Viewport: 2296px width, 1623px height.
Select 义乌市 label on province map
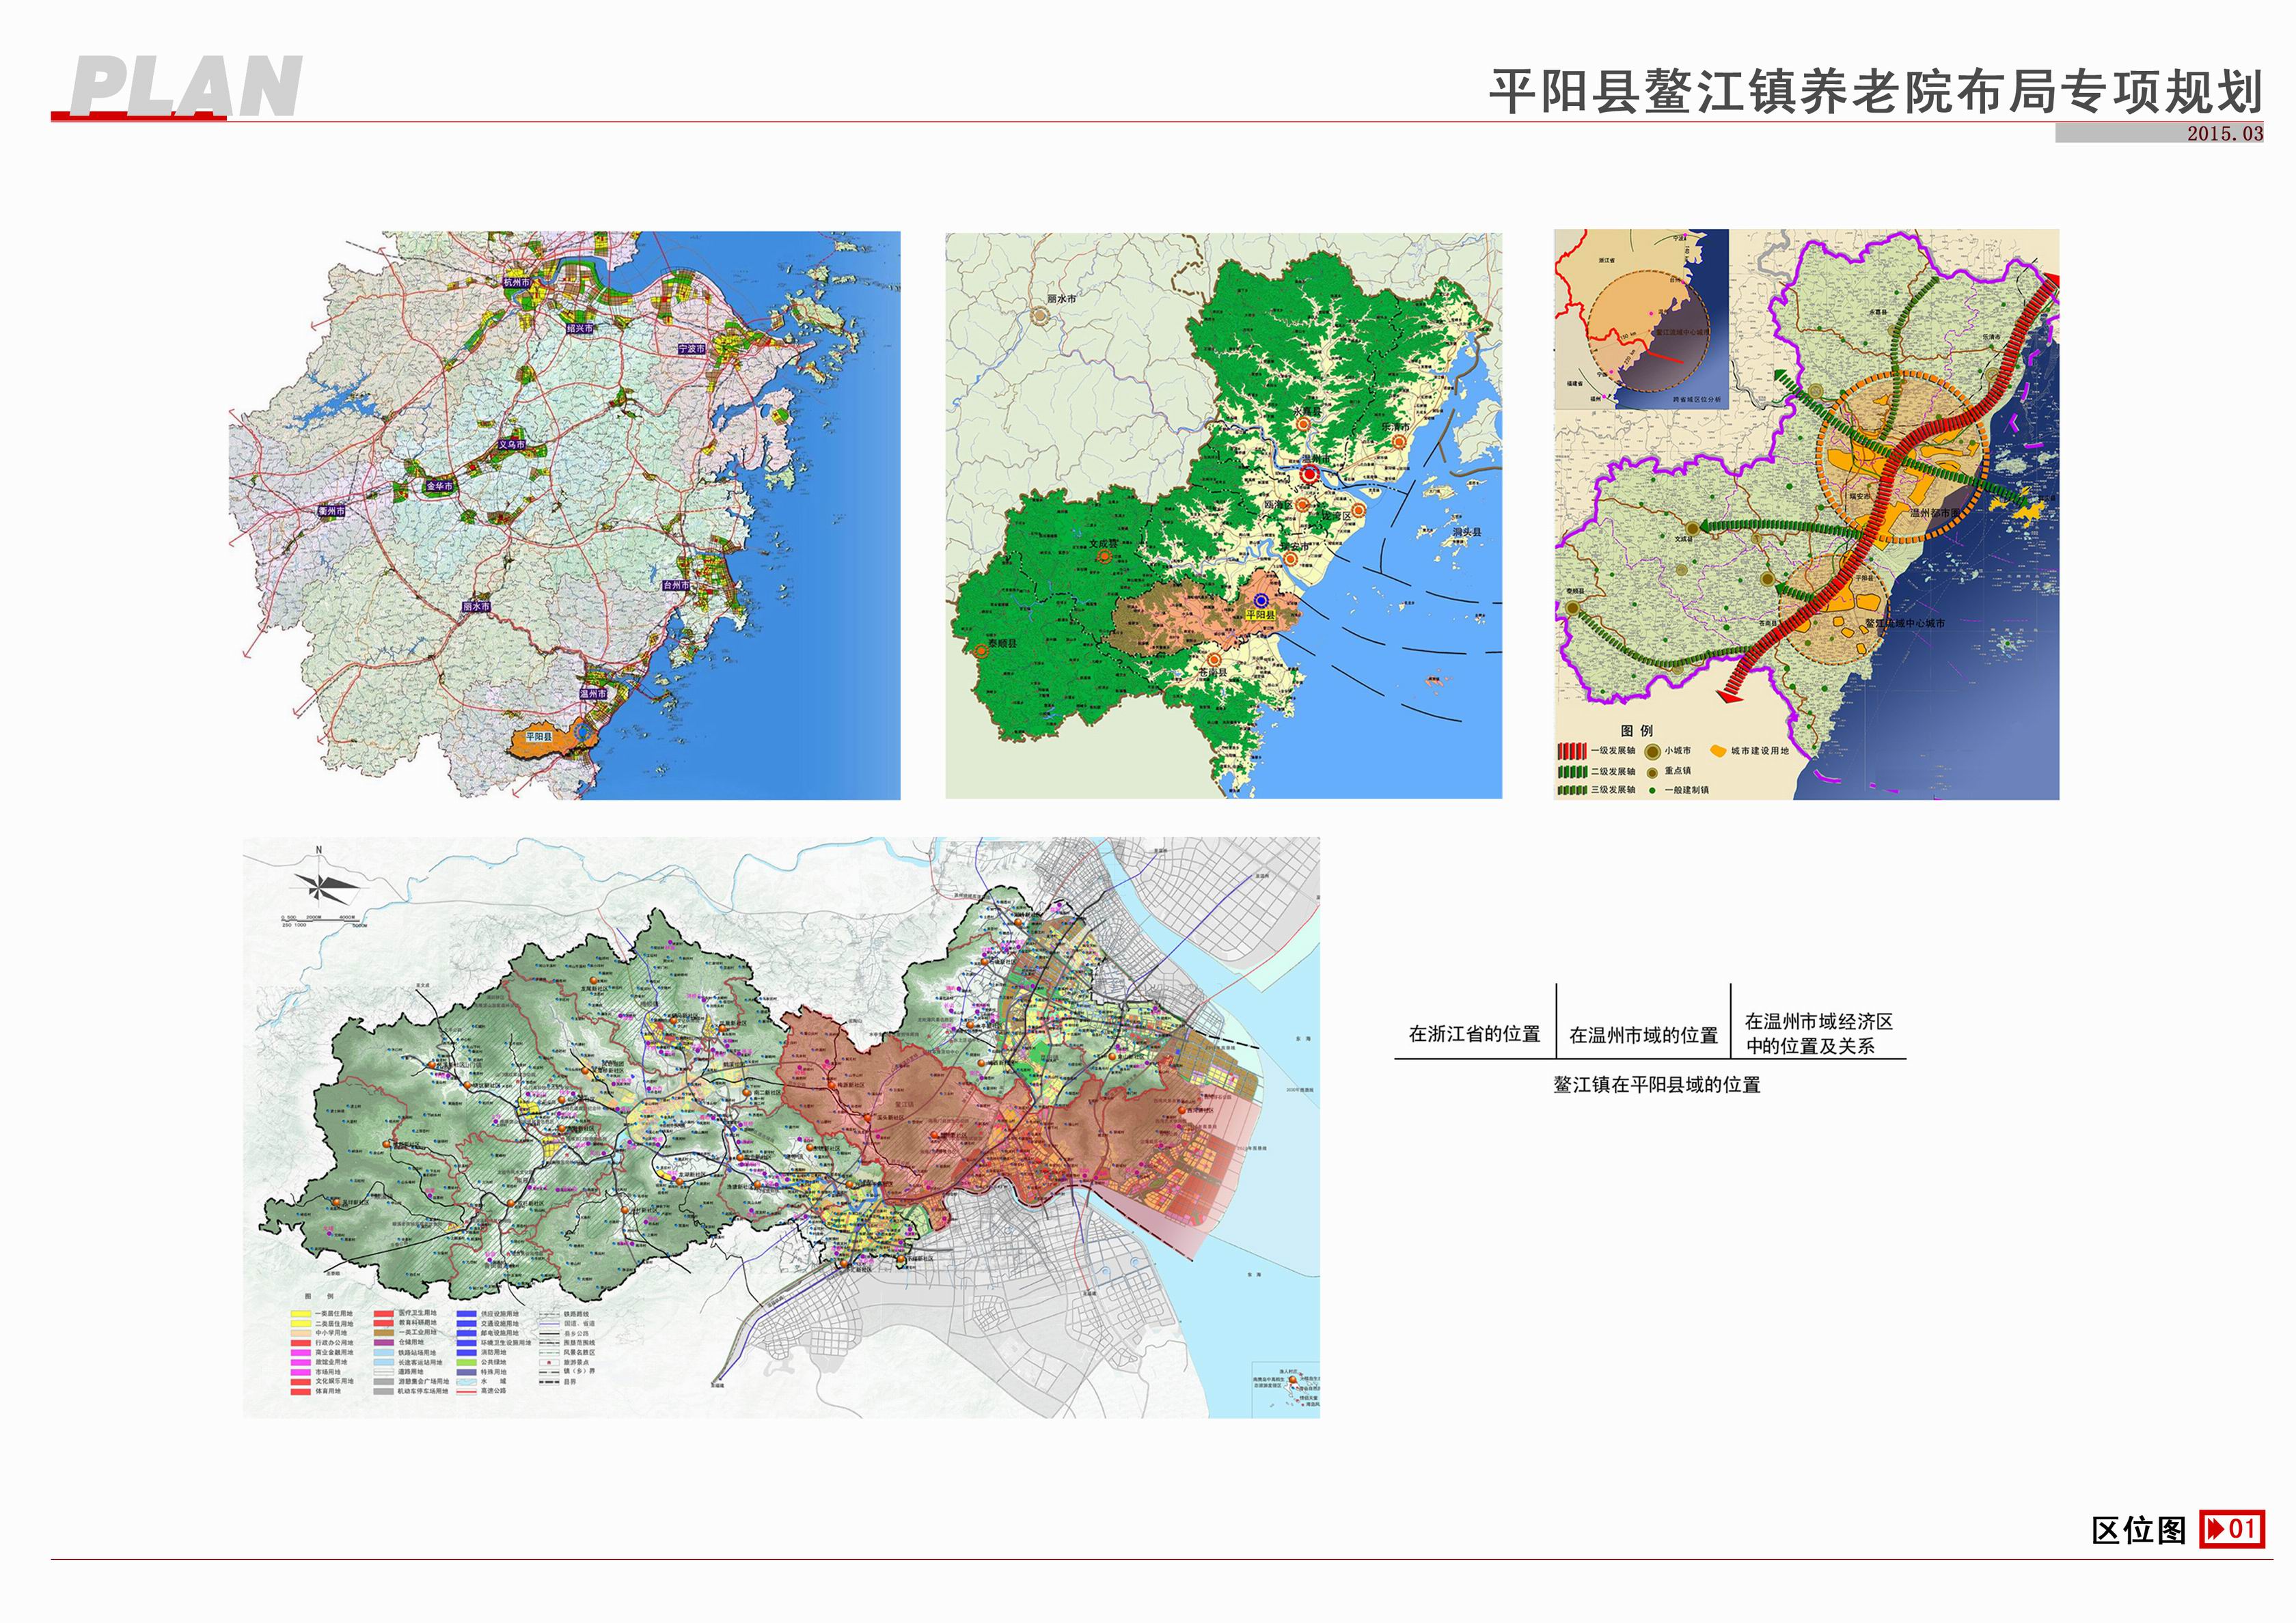coord(511,445)
